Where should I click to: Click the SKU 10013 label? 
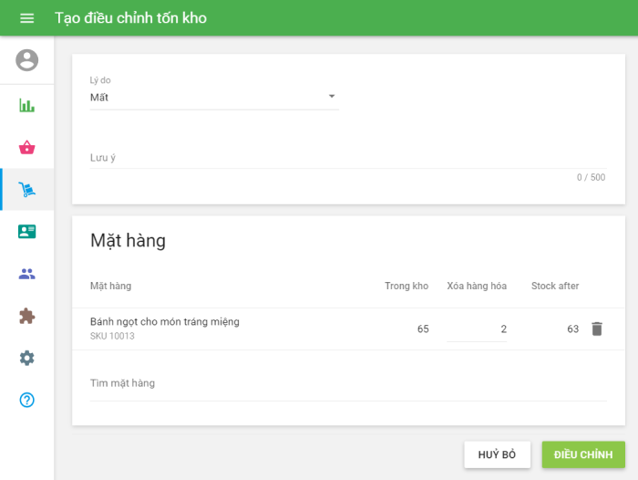point(112,336)
